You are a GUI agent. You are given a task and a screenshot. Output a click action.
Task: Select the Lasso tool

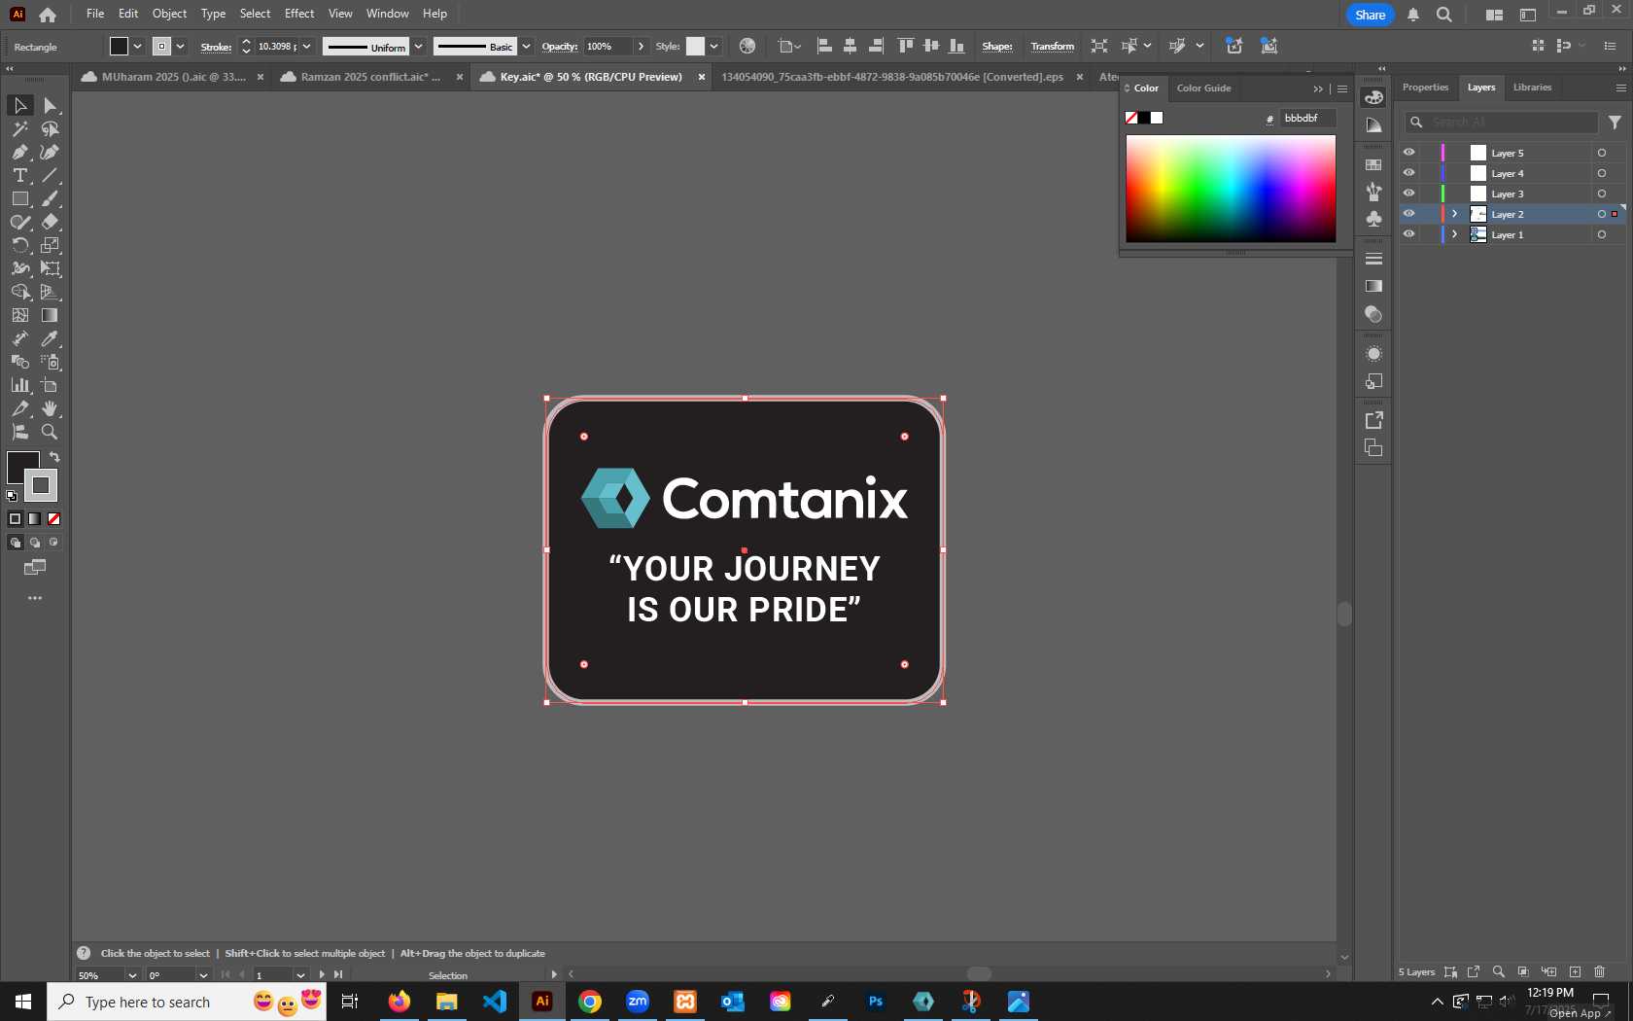(51, 128)
